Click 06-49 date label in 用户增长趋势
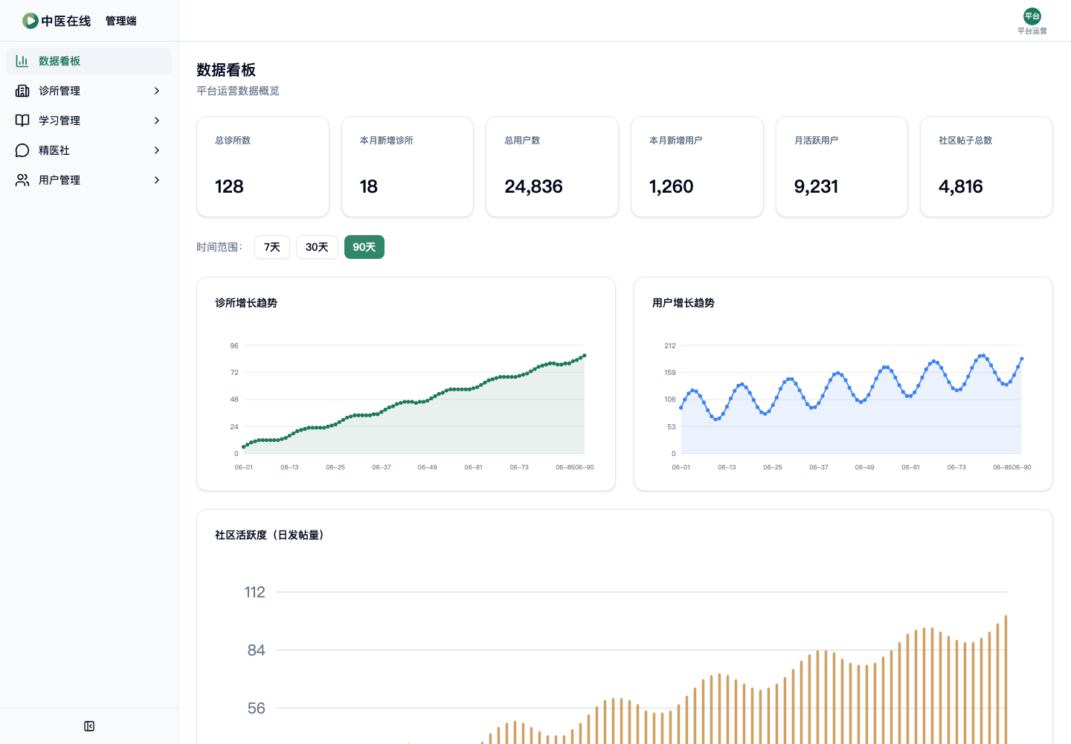Image resolution: width=1071 pixels, height=744 pixels. pyautogui.click(x=864, y=467)
